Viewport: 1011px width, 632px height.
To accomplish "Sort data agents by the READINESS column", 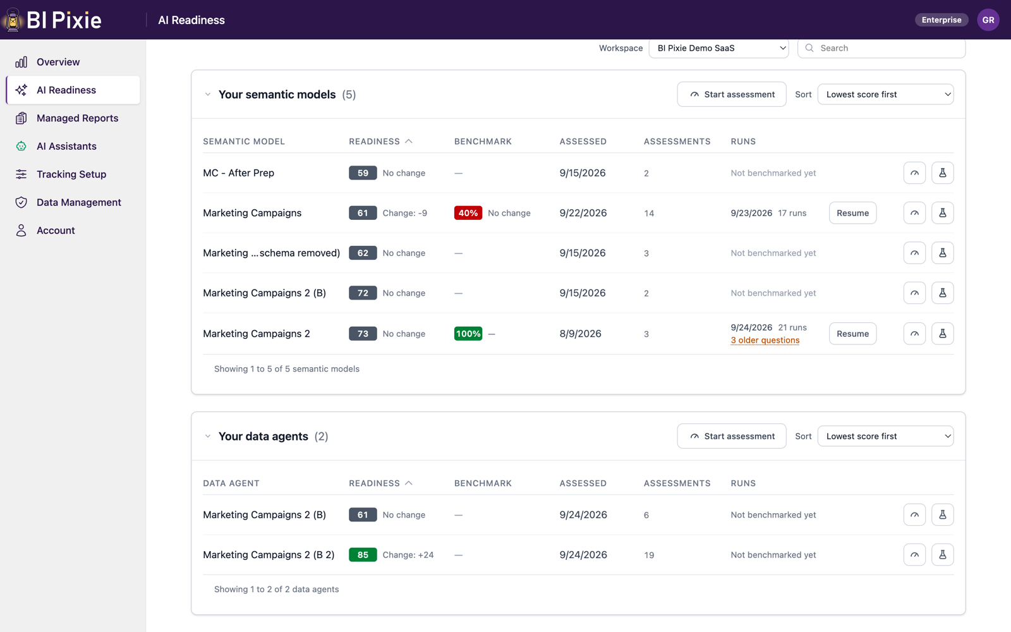I will (x=380, y=483).
